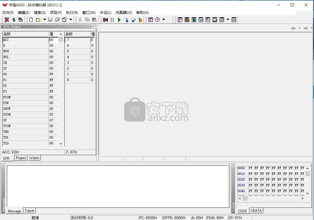Click the pause execution icon
Screen dimensions: 314x220
pos(112,20)
